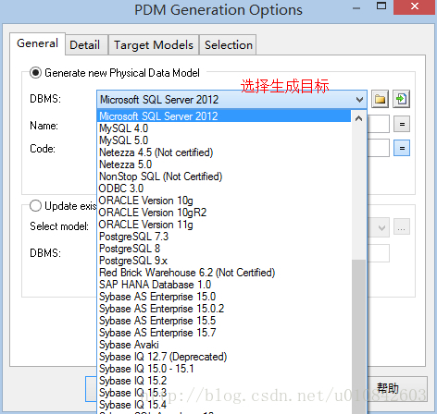Maximize the PDM Generation Options window
437x414 pixels.
point(381,6)
